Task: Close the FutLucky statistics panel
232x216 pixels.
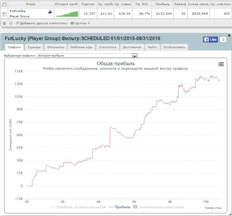Action: (x=229, y=35)
